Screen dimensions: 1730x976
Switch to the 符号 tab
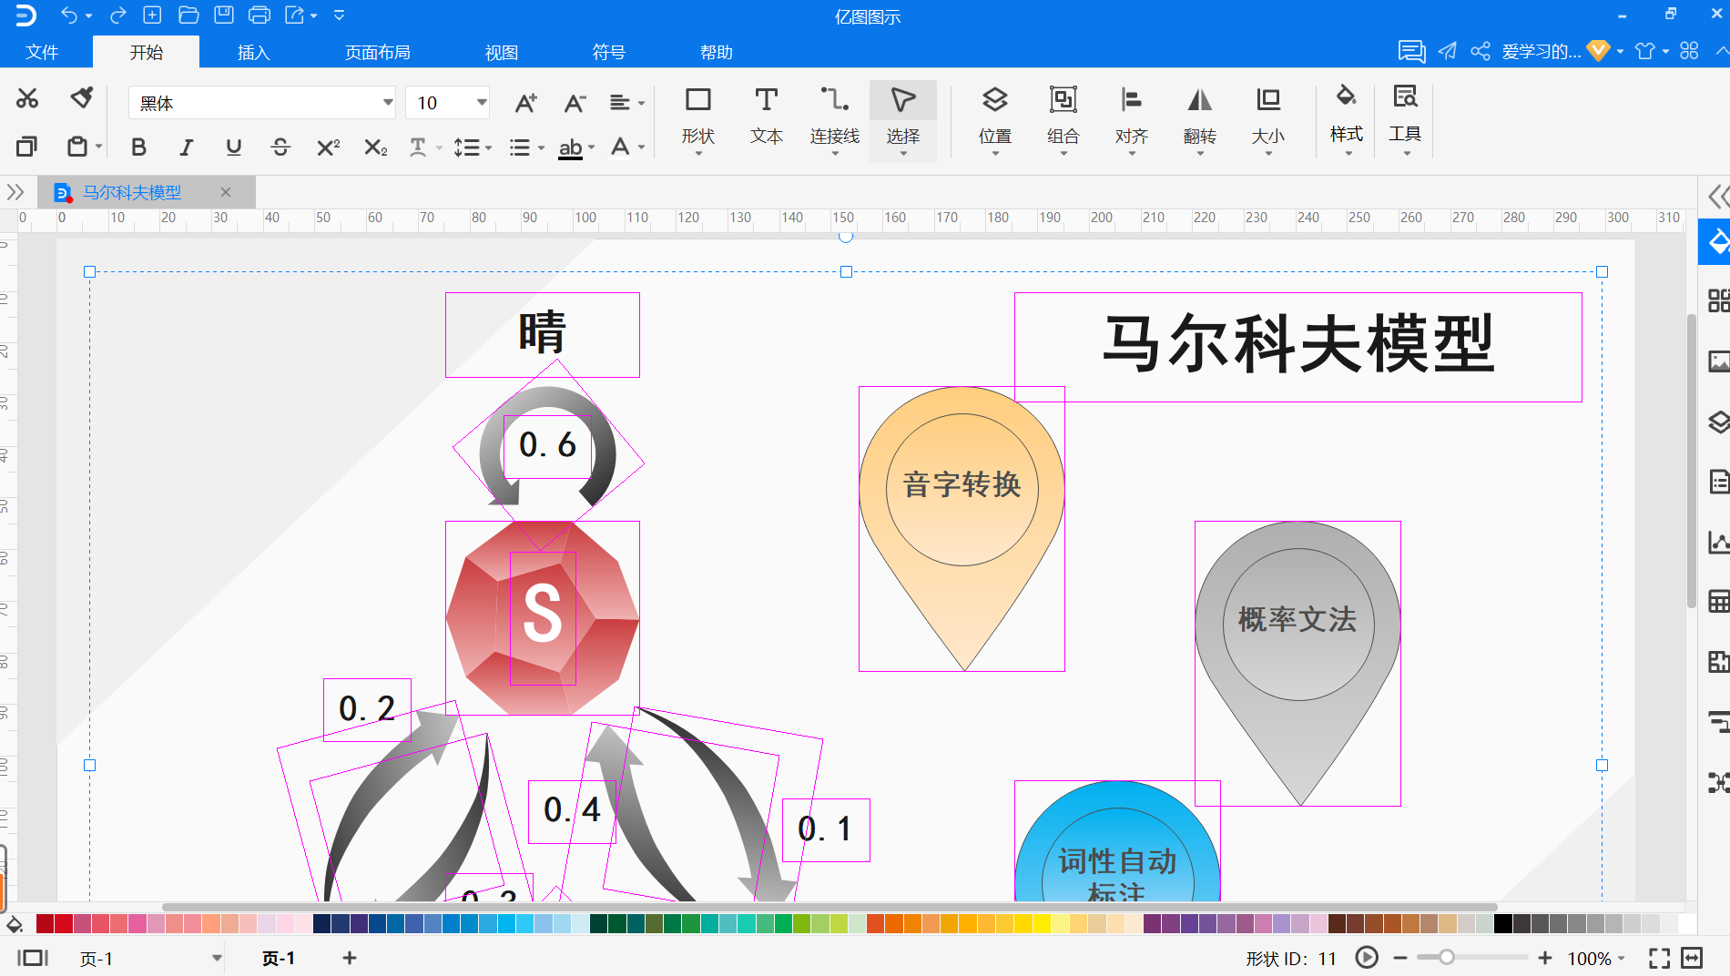608,52
